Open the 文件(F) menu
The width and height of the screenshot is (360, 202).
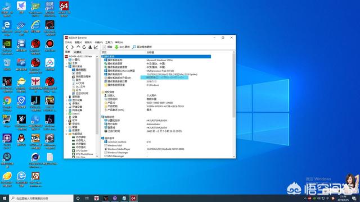[69, 43]
